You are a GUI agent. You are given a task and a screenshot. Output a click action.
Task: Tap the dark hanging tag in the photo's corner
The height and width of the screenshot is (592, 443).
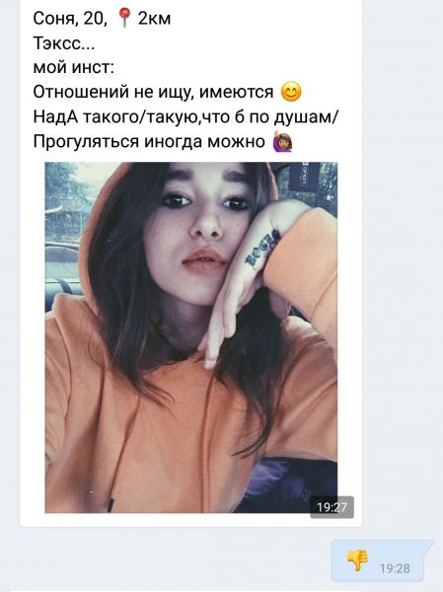tap(305, 176)
